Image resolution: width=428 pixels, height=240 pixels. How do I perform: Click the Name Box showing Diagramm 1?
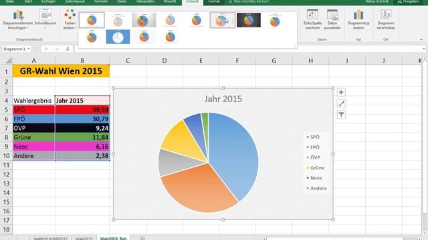14,49
